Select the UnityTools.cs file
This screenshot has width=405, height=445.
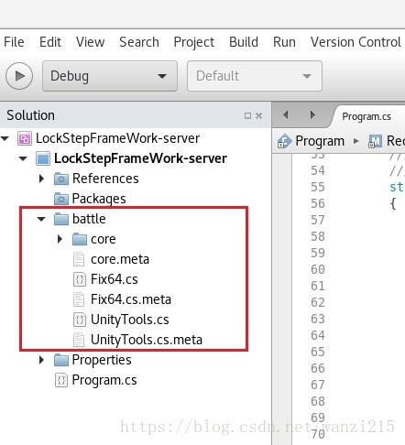click(x=130, y=320)
